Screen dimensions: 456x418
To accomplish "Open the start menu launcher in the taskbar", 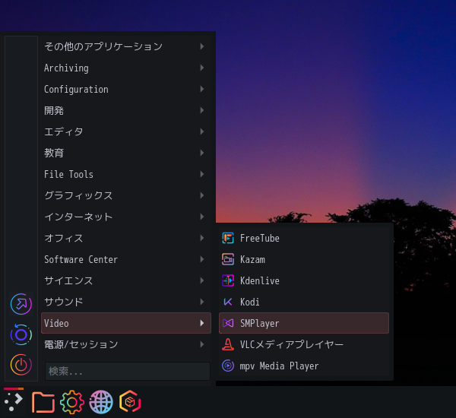I will pos(14,402).
